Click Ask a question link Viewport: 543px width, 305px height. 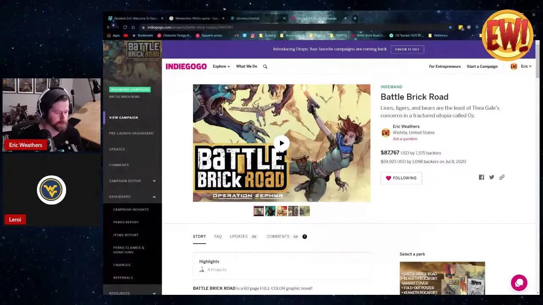[405, 139]
